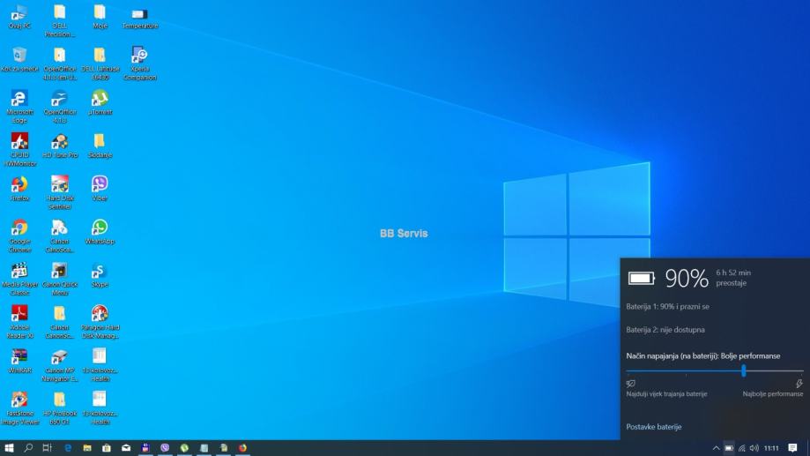Open the DELL Latitude E6430 folder

click(100, 64)
